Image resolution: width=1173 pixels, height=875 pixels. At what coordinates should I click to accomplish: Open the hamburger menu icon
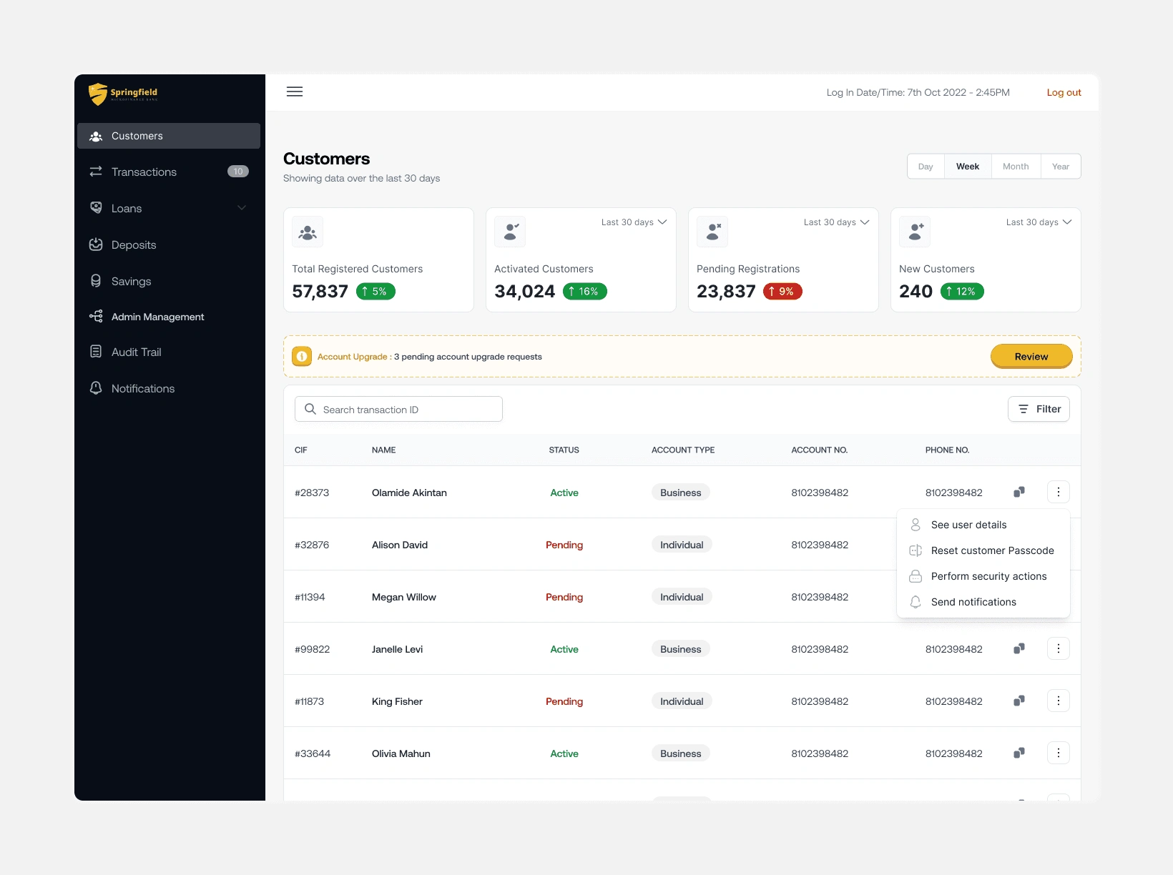click(295, 92)
